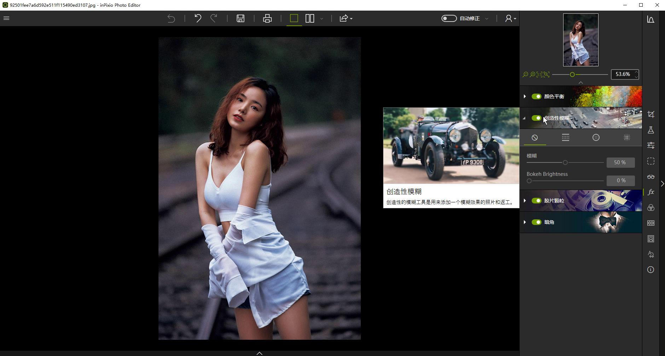The image size is (665, 356).
Task: Redo the last undone edit
Action: coord(214,18)
